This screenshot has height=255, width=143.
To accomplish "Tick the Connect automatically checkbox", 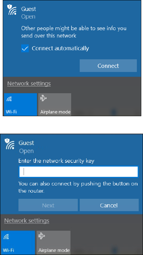I will coord(25,48).
